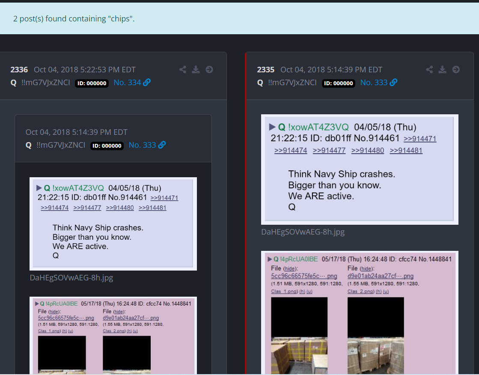Click timestamp Oct 04, 2018 5:22:53 PM EDT
This screenshot has height=375, width=479.
[85, 70]
